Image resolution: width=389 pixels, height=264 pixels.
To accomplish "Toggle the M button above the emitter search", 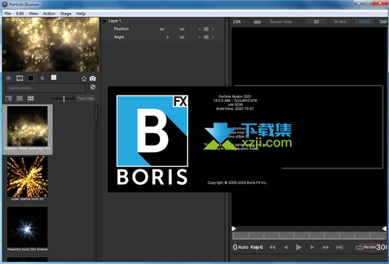I will point(8,78).
